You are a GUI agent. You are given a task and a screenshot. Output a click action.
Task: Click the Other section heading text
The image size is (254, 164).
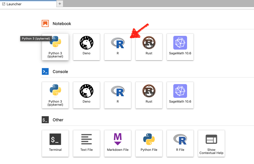coord(58,120)
